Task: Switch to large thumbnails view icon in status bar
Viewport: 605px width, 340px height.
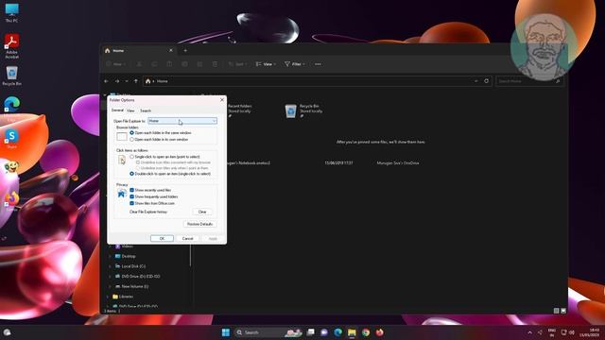Action: (563, 311)
